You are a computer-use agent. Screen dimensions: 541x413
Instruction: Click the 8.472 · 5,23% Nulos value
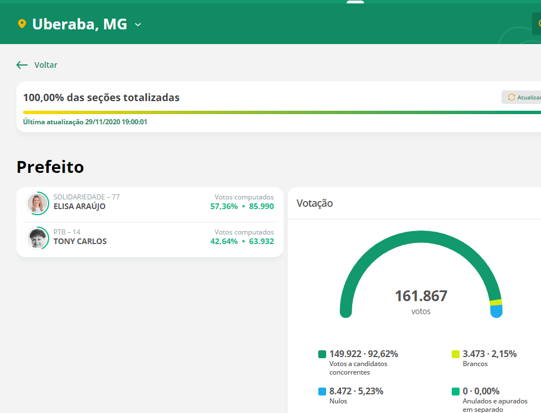[356, 391]
